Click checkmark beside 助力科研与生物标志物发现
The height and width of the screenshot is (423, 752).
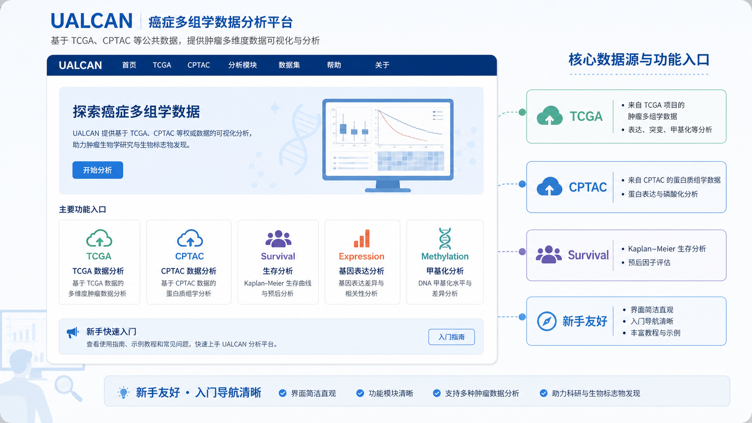click(x=543, y=393)
